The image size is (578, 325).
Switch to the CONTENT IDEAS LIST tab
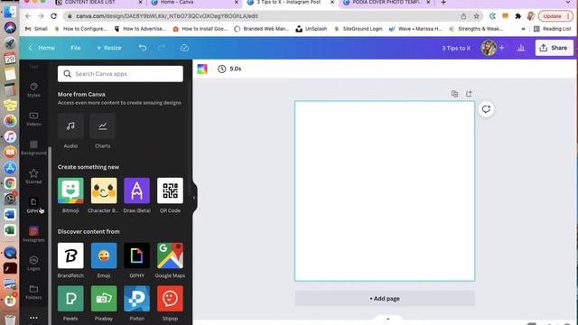98,3
